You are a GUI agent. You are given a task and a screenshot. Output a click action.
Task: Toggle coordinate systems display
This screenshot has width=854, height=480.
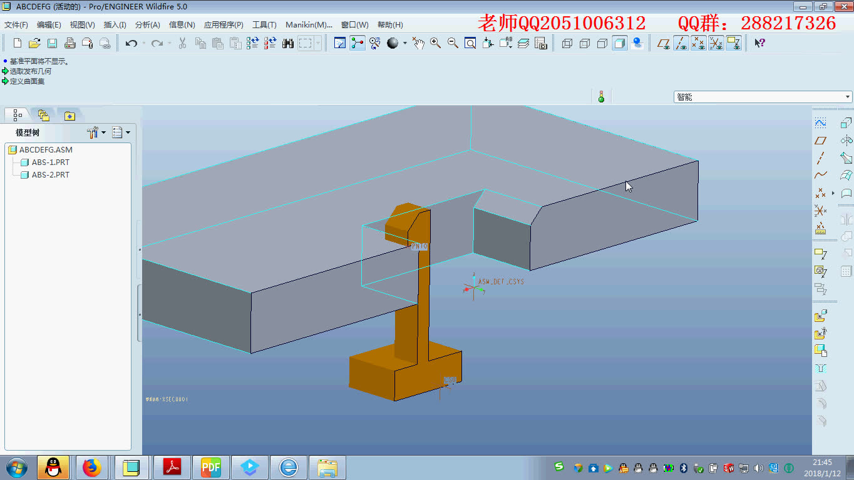(716, 43)
